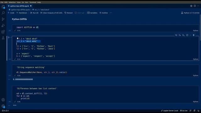The width and height of the screenshot is (201, 113).
Task: Open the Run menu
Action: tap(27, 2)
